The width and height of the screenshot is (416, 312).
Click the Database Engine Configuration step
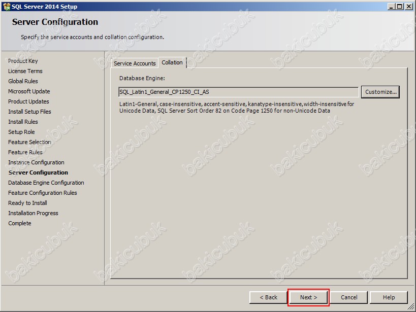click(x=46, y=183)
